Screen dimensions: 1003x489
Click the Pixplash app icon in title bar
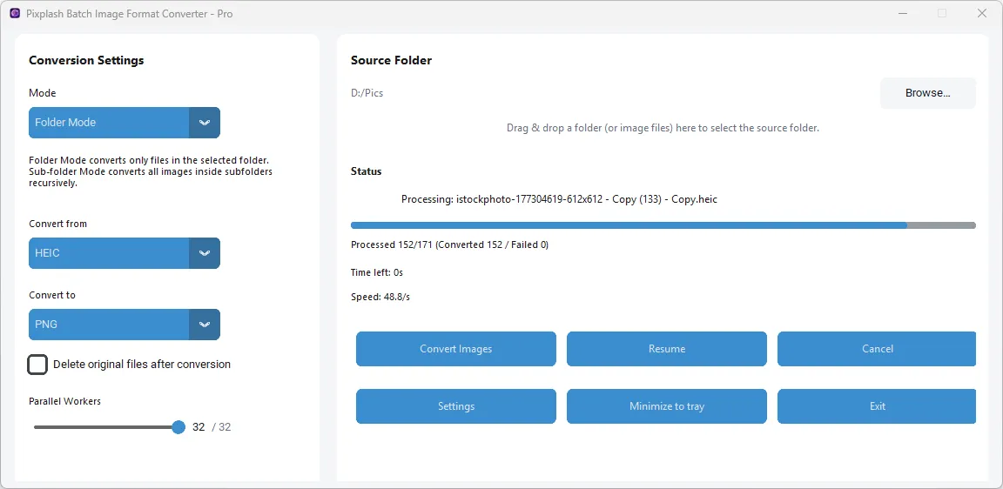click(15, 14)
